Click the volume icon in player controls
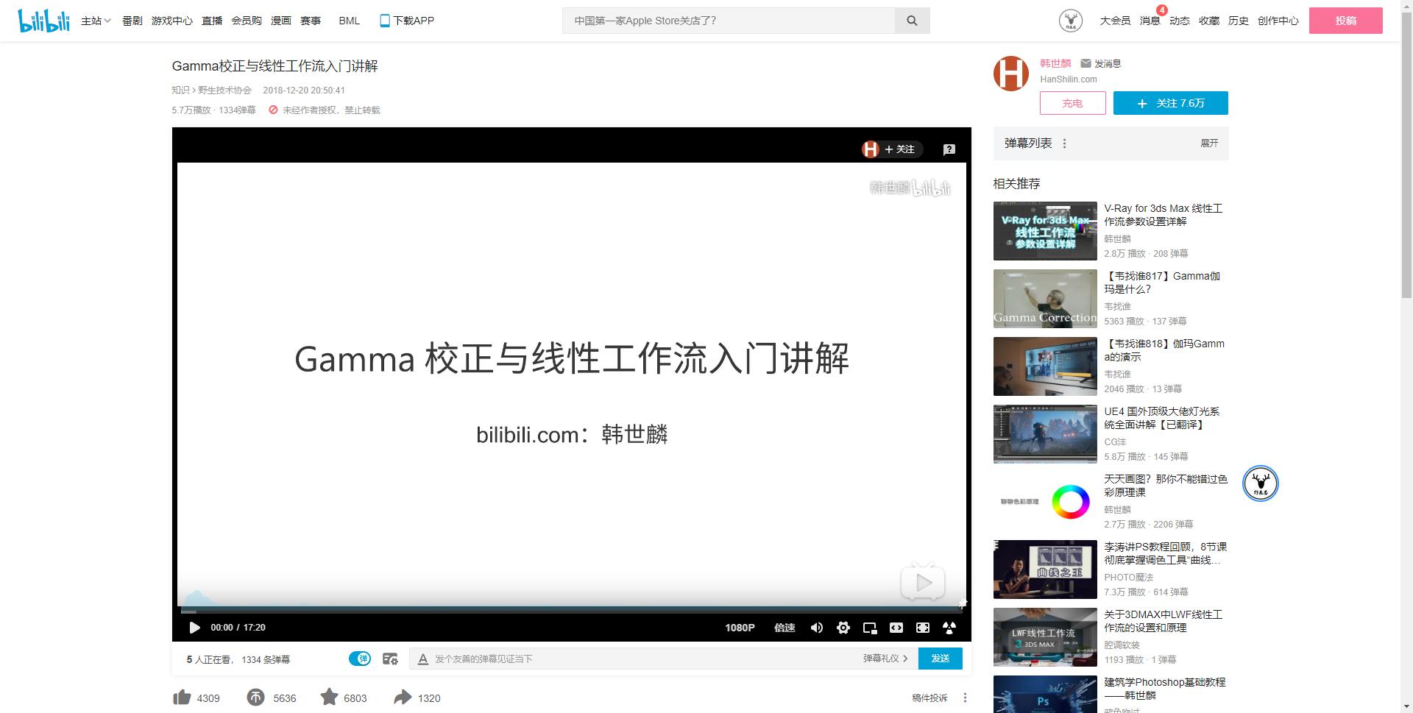 (816, 628)
